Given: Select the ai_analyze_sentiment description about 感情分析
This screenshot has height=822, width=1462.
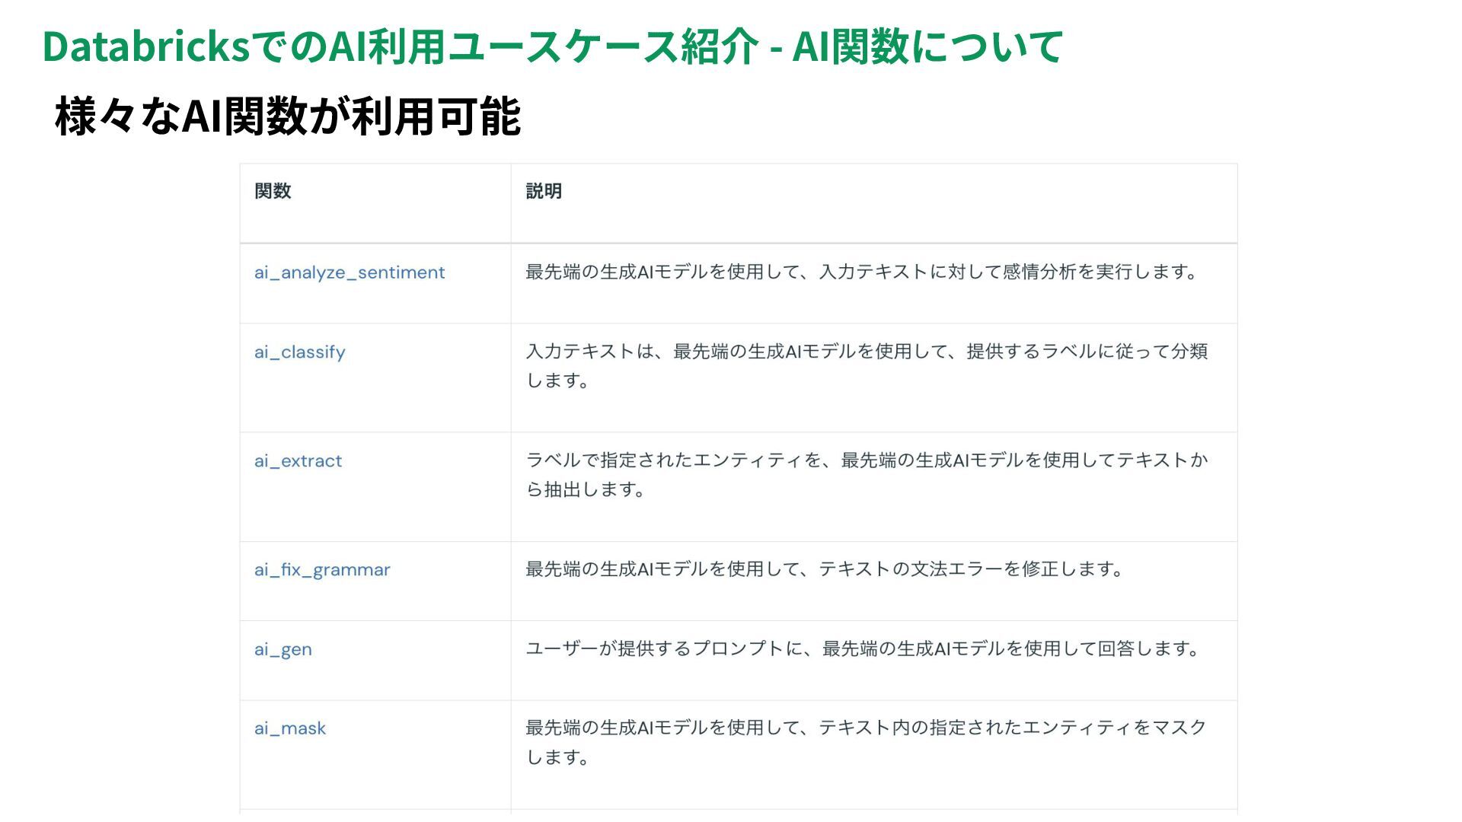Looking at the screenshot, I should [863, 272].
